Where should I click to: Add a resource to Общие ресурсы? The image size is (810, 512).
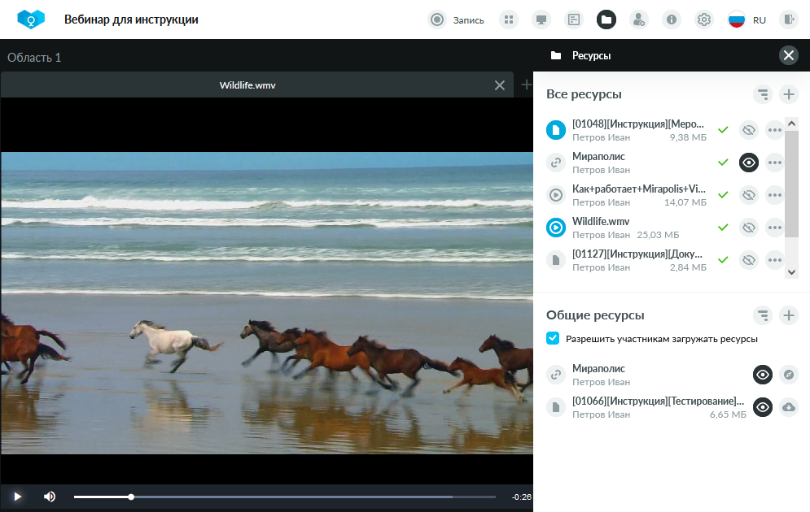[x=789, y=315]
